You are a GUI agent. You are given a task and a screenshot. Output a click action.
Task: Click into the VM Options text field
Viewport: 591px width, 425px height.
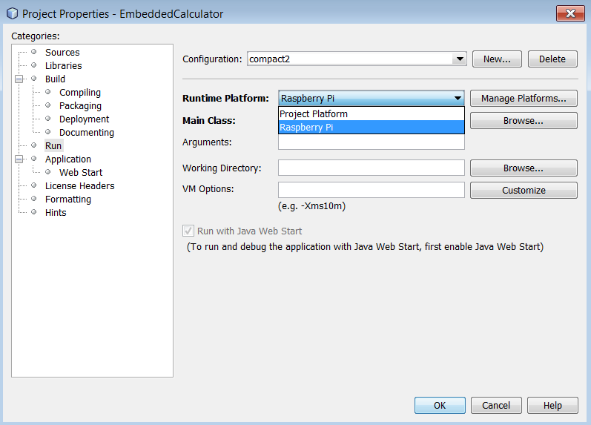click(x=371, y=190)
